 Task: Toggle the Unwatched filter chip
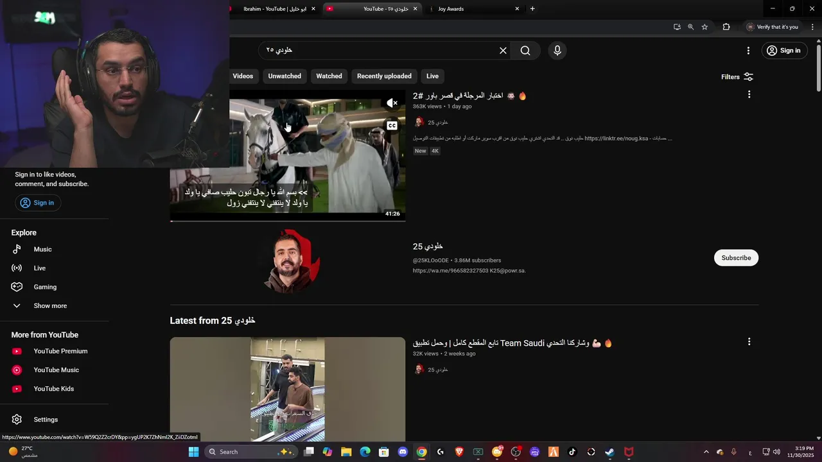[284, 76]
